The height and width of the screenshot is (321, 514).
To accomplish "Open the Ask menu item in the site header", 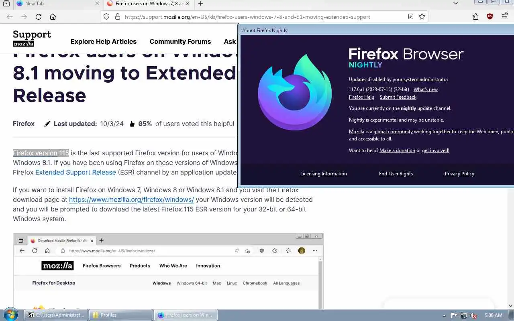I will (230, 41).
